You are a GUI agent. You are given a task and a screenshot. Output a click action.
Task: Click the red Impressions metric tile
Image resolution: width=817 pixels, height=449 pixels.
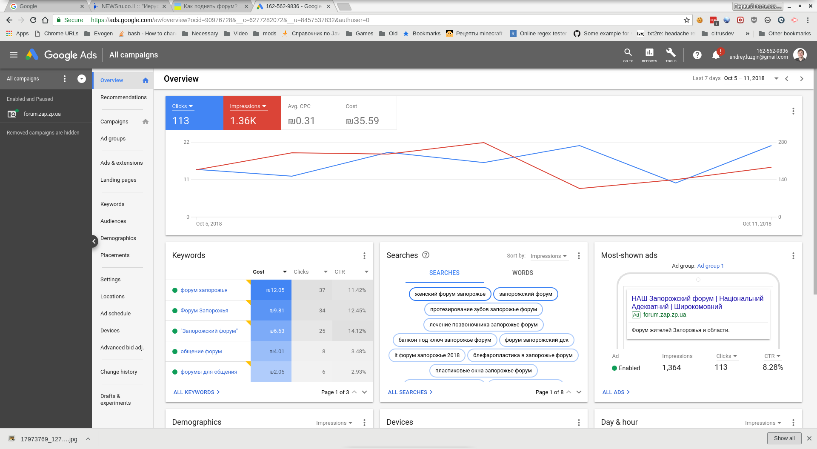(x=252, y=113)
